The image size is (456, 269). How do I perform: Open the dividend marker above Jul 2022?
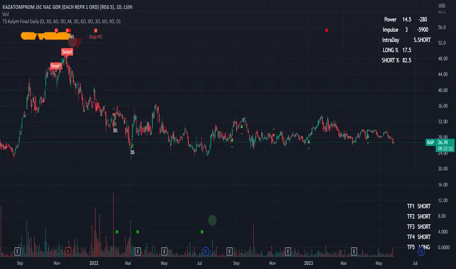tap(205, 251)
